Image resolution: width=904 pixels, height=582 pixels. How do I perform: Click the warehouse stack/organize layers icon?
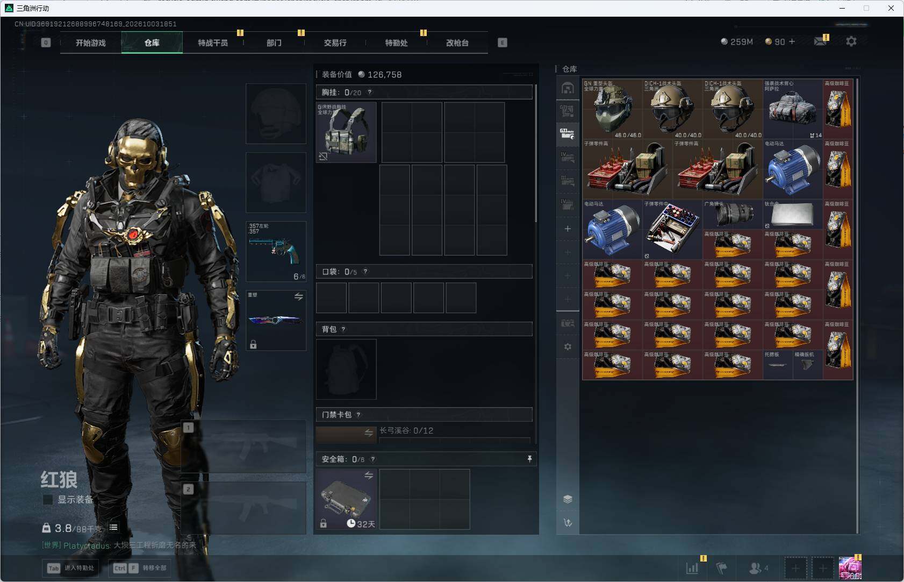click(x=568, y=499)
